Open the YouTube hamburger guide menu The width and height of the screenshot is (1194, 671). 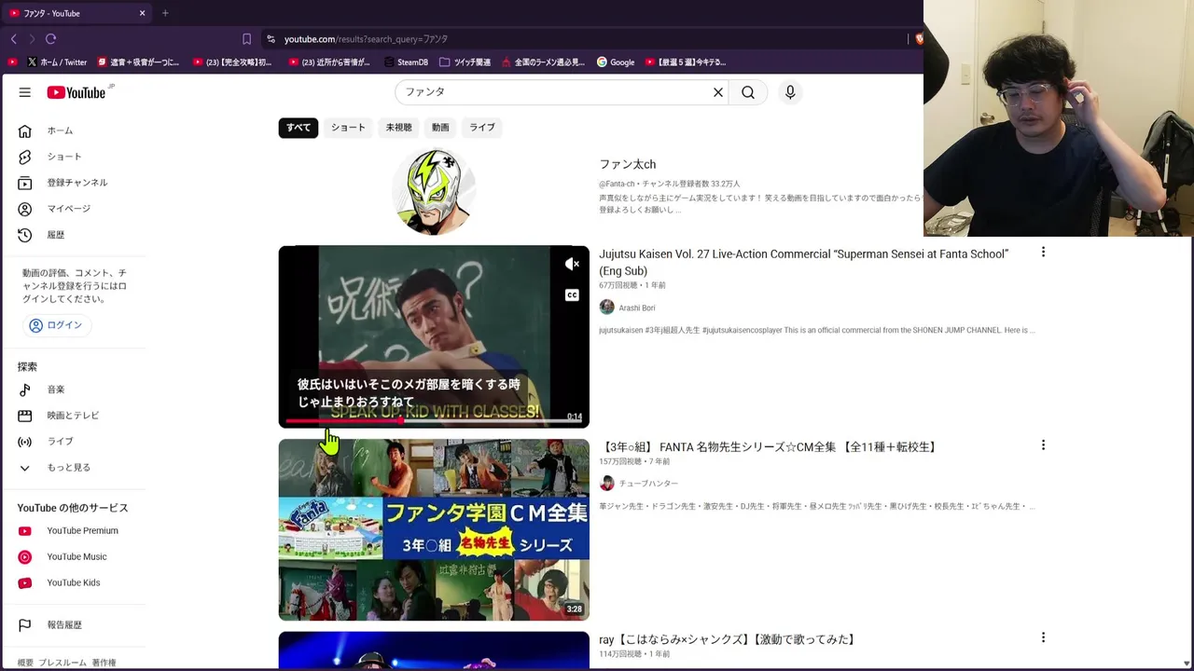point(25,92)
